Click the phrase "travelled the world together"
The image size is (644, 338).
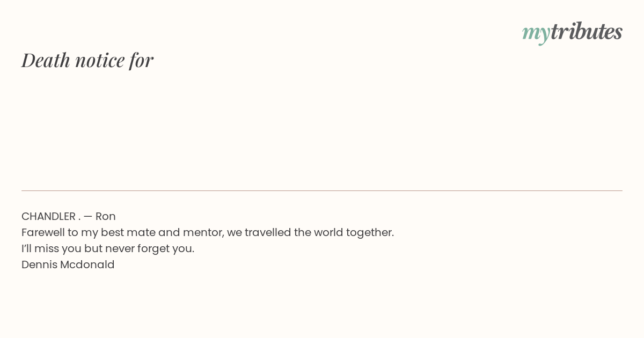[319, 232]
